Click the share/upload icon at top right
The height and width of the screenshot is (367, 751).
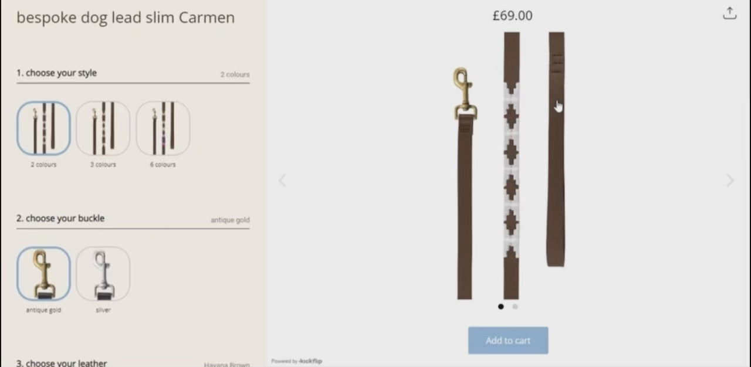pyautogui.click(x=729, y=13)
